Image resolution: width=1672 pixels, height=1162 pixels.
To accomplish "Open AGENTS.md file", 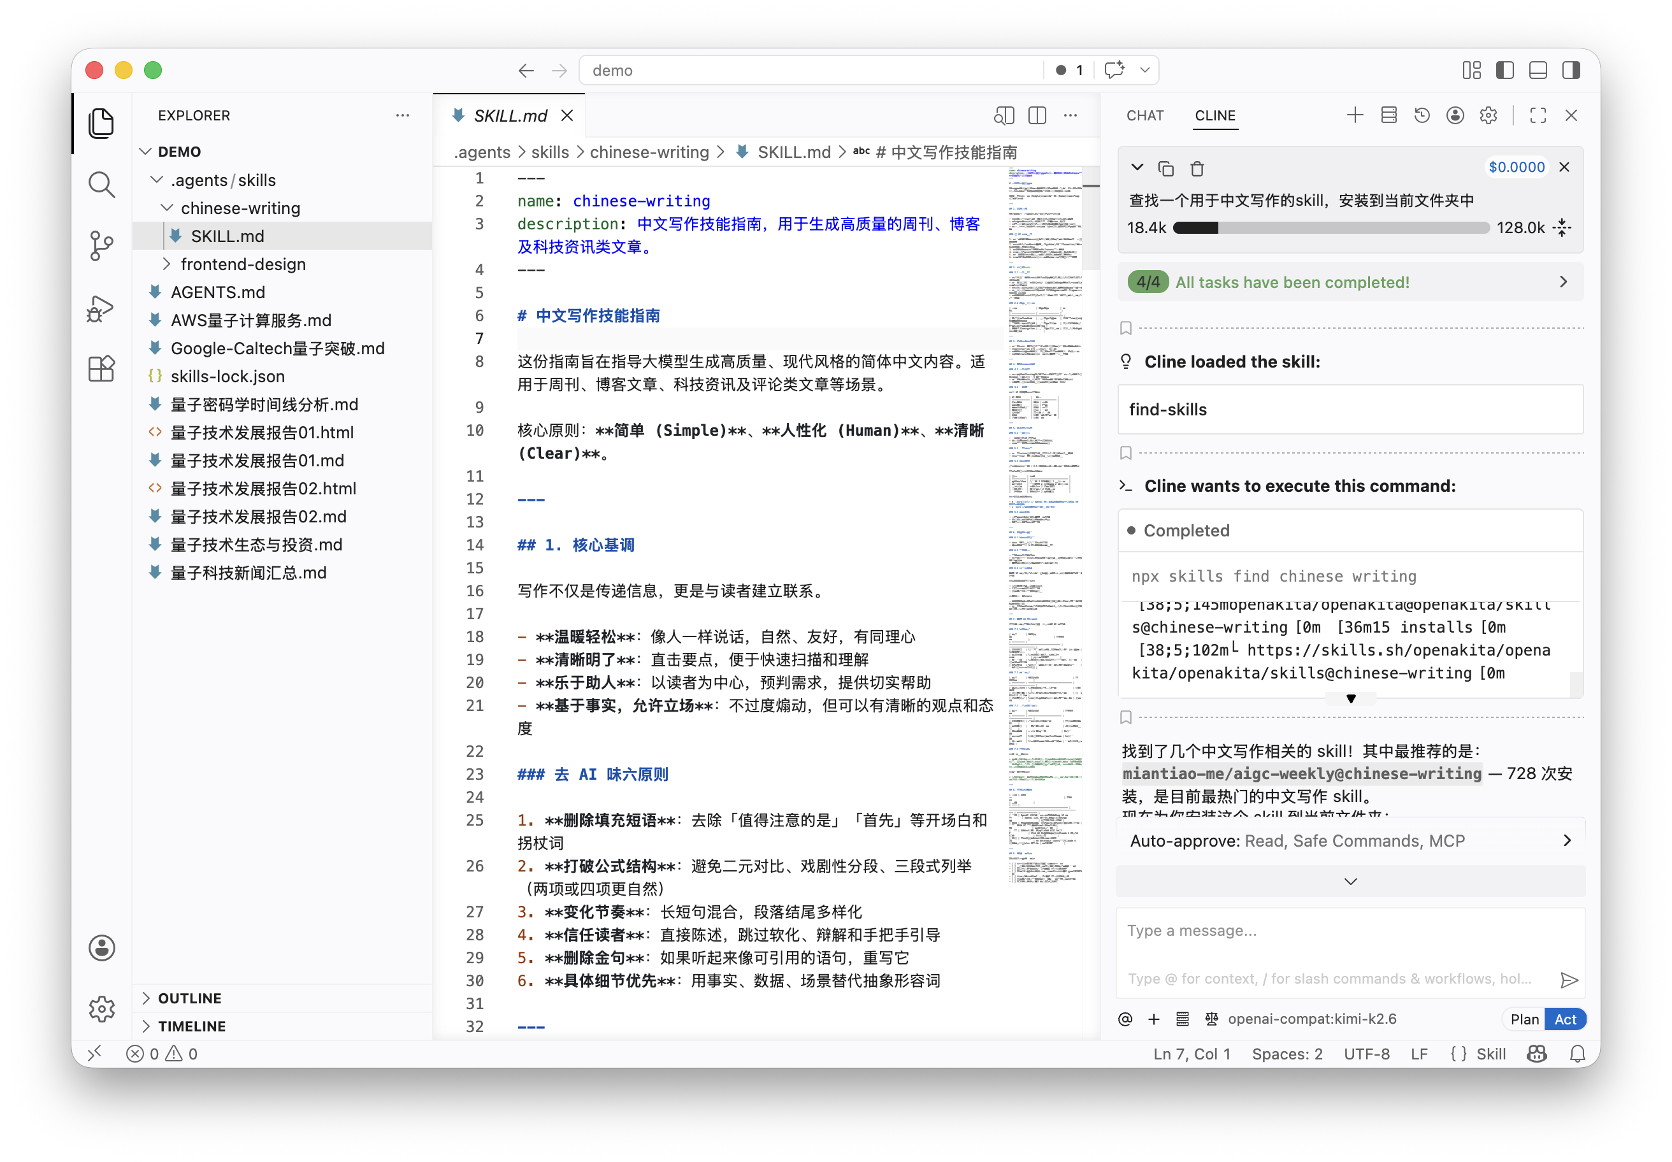I will coord(218,292).
